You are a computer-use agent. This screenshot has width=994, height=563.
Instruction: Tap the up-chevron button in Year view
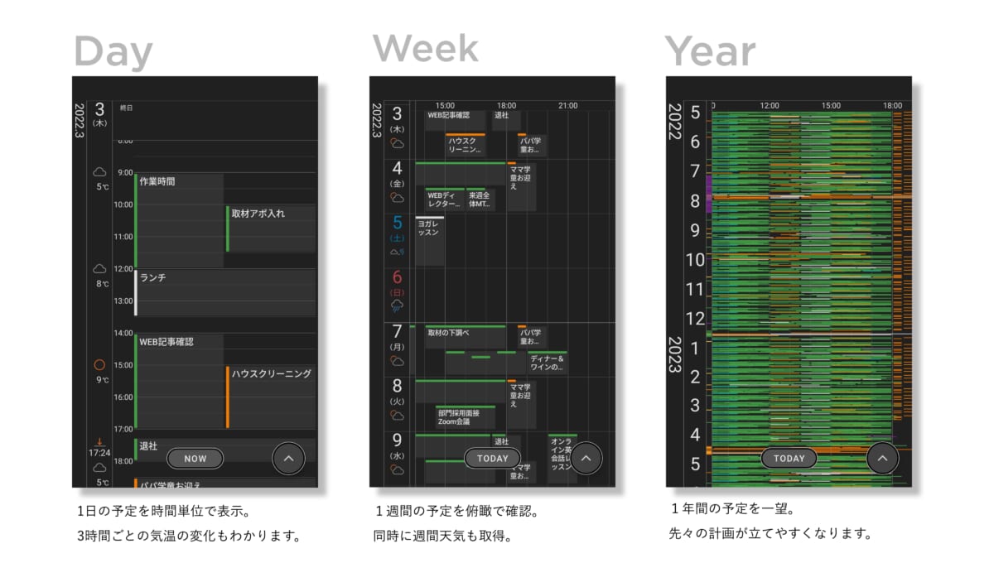coord(882,458)
